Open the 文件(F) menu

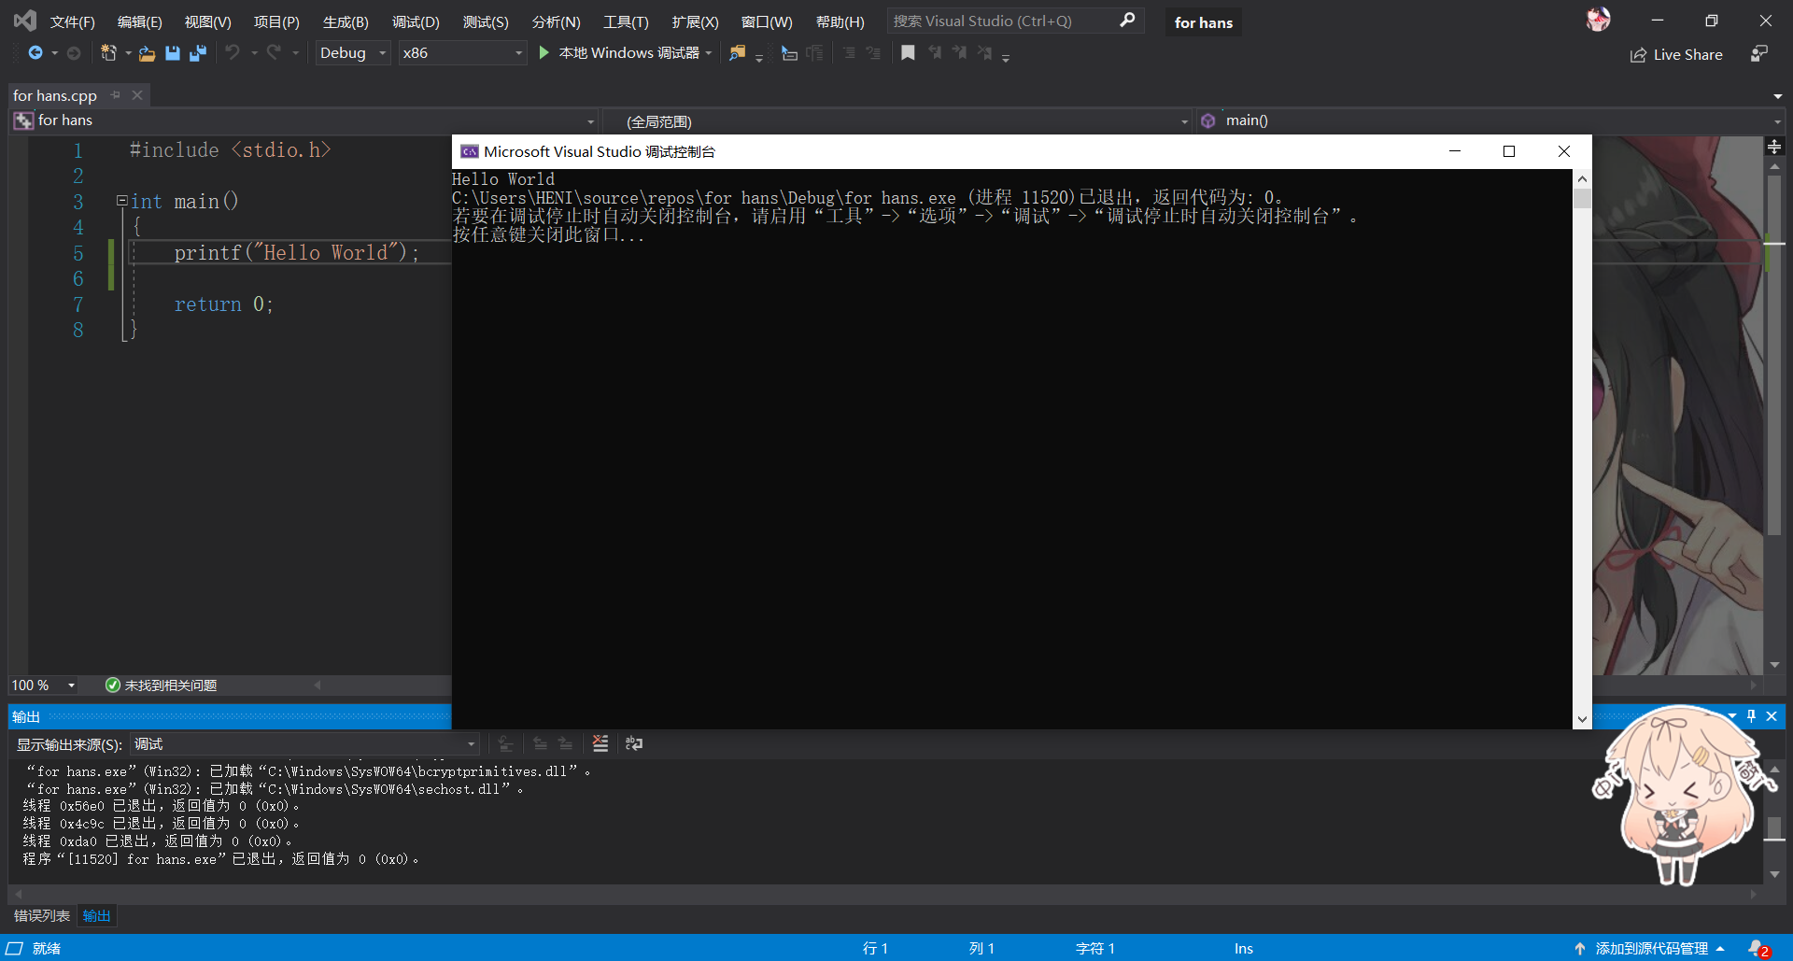click(73, 21)
